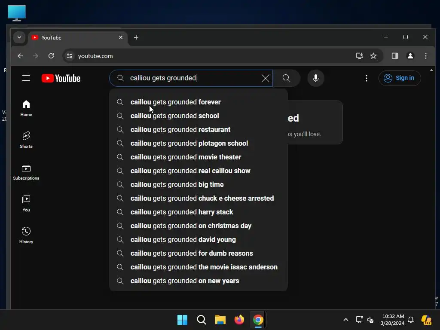This screenshot has height=330, width=440.
Task: Select suggestion 'caillou gets grounded real caillou show'
Action: [199, 171]
